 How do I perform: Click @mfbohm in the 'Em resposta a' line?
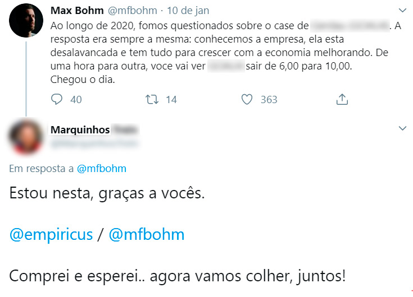tap(101, 168)
